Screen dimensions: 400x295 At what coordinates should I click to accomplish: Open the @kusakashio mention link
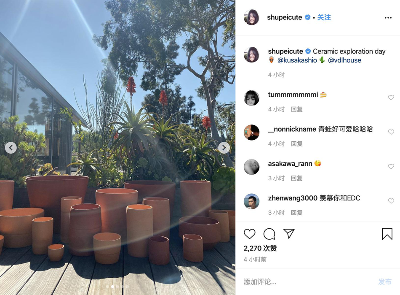297,60
